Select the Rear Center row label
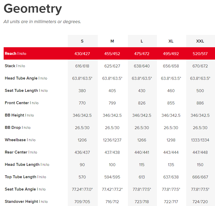The image size is (215, 206). (x=21, y=152)
